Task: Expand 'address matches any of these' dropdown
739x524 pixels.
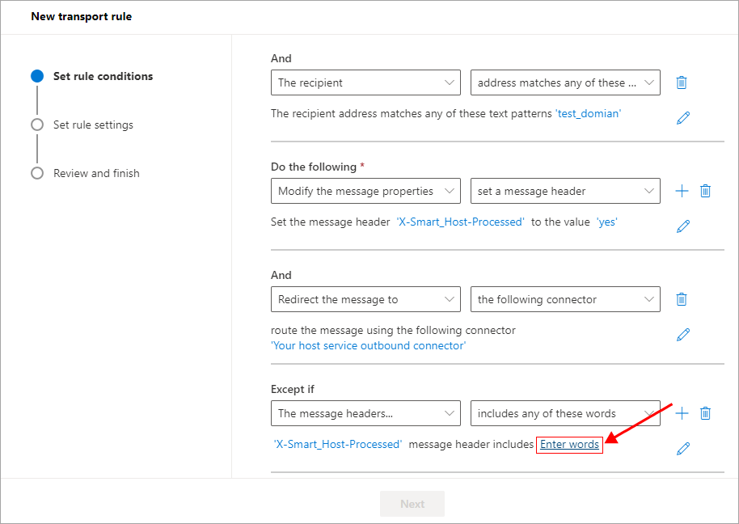Action: click(x=565, y=82)
